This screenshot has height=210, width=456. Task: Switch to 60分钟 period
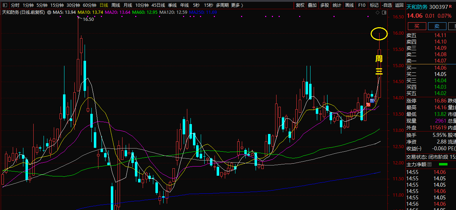[x=90, y=5]
